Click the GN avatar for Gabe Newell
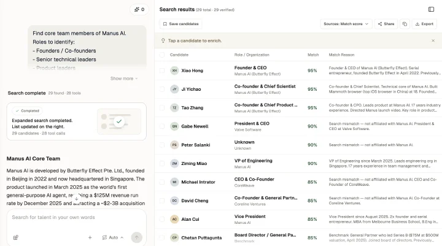 coord(174,126)
